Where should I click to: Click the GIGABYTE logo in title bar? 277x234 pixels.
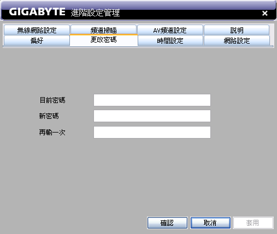[37, 11]
